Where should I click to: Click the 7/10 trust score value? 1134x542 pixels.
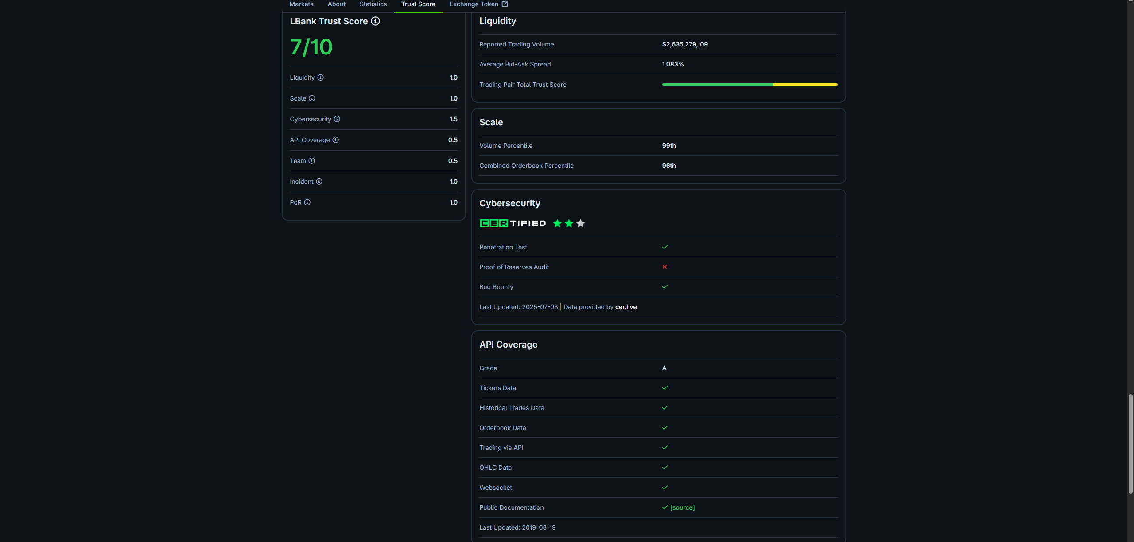coord(311,47)
